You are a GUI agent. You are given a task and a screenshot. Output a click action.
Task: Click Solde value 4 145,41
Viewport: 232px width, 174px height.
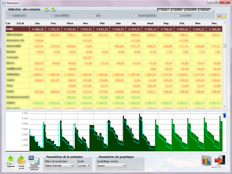point(70,29)
